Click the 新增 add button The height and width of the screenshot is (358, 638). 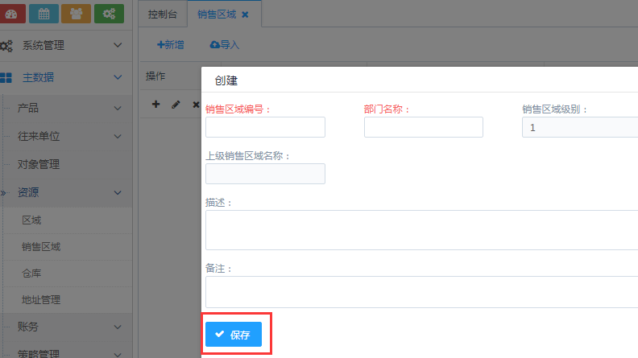point(170,45)
